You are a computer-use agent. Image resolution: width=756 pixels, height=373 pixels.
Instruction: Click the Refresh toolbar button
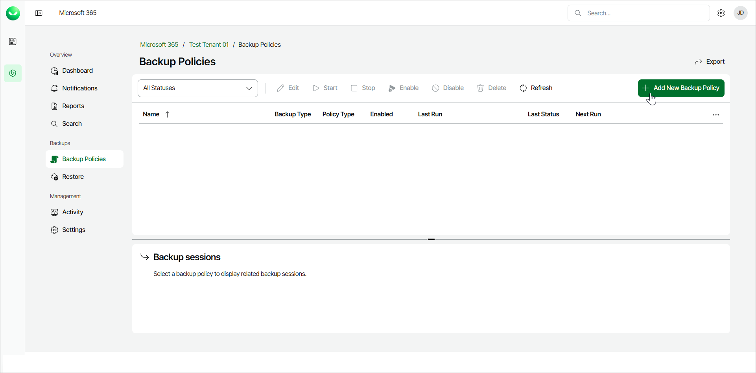[536, 88]
